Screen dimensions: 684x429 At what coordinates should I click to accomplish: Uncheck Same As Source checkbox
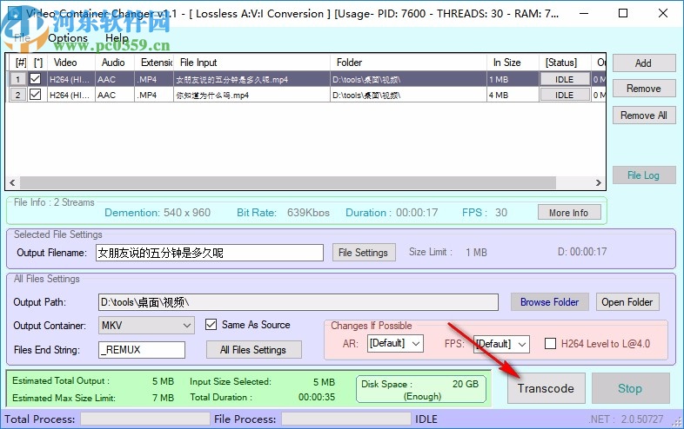(x=211, y=325)
